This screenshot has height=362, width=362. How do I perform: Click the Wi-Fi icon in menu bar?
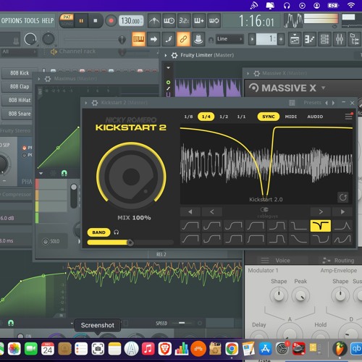[351, 5]
